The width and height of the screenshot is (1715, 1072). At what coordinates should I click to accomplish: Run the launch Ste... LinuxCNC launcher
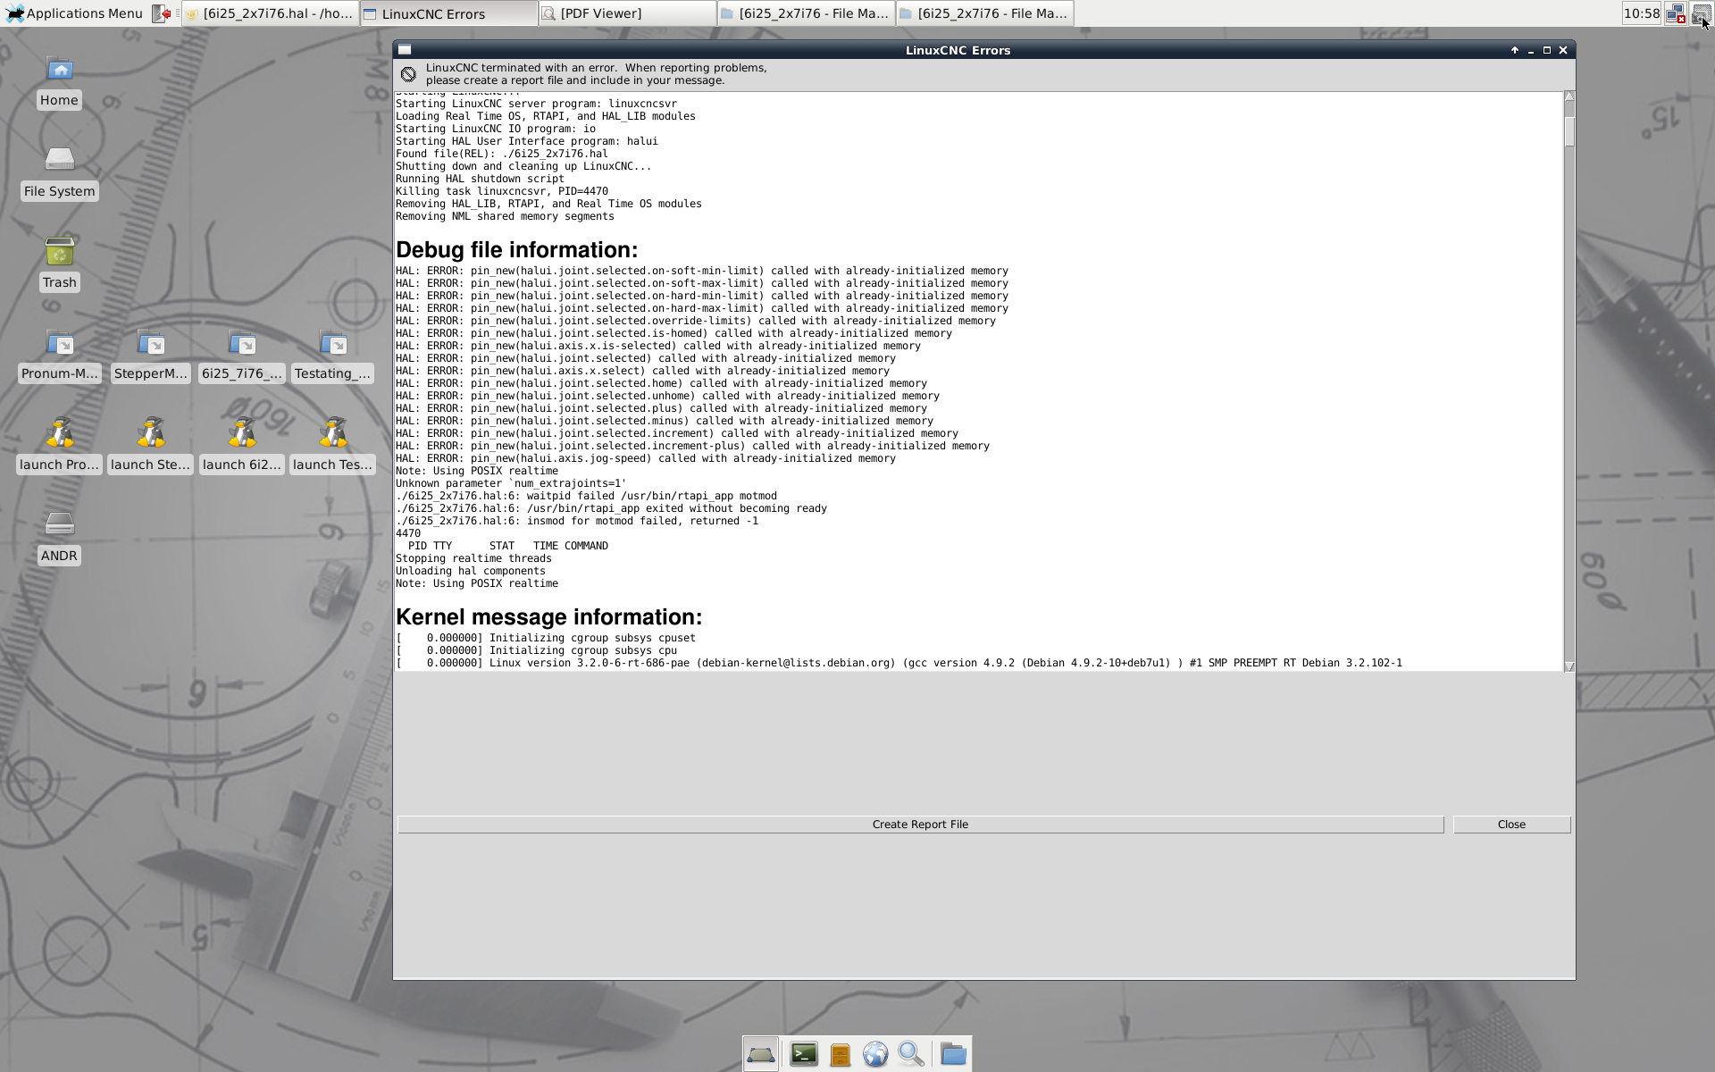click(150, 433)
